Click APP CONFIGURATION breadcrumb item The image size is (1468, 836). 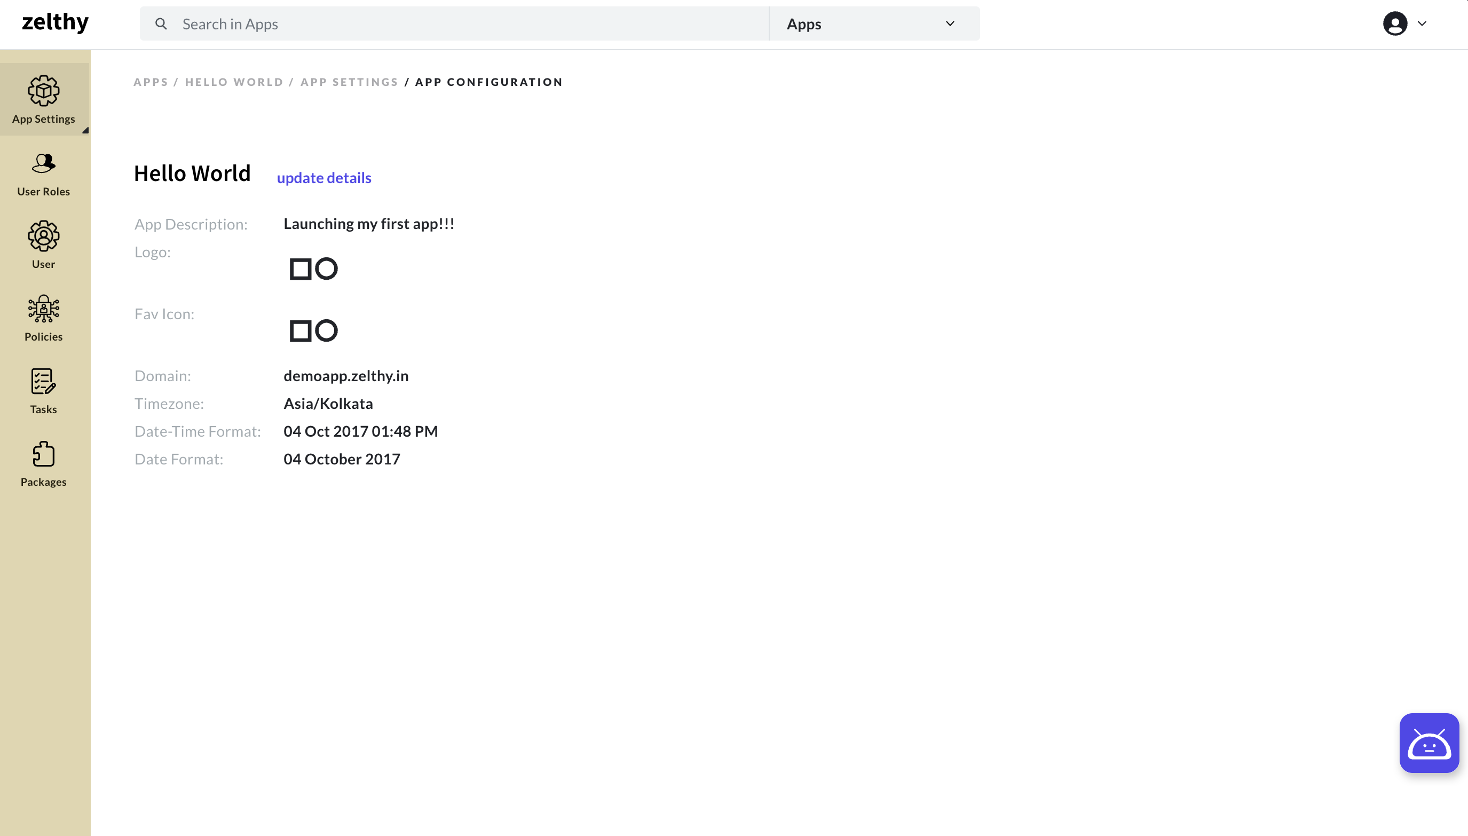point(489,82)
